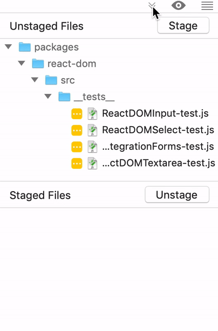Click the double-chevron expand all icon
This screenshot has height=331, width=218.
[152, 5]
